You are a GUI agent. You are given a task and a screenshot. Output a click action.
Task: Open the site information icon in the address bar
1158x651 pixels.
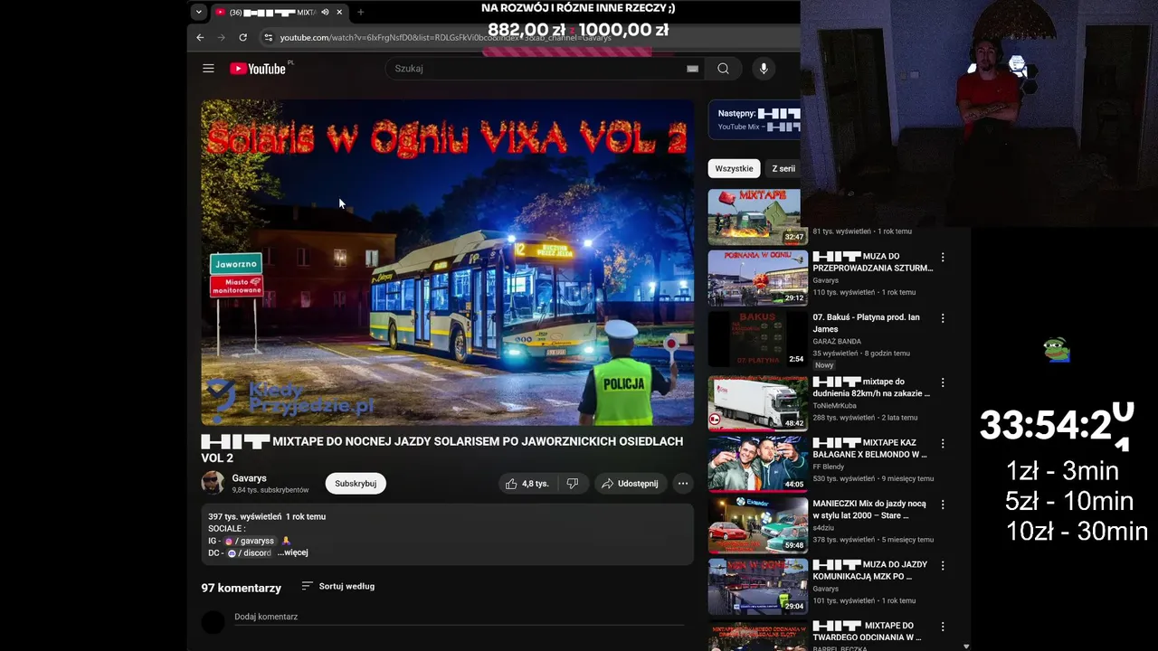[268, 37]
